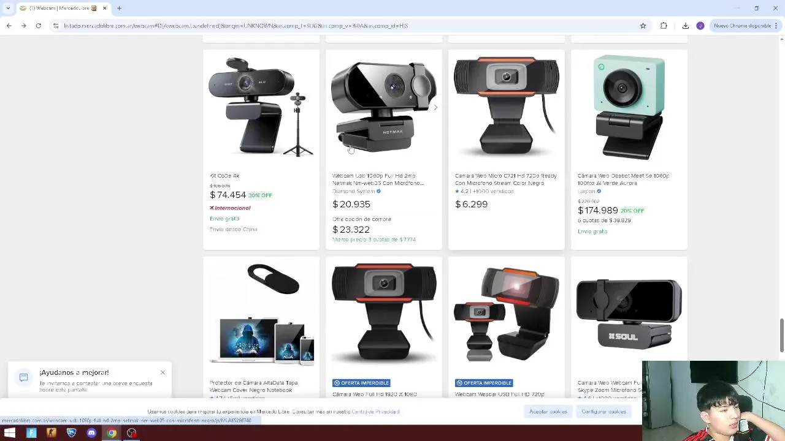Open the Wesdar USB webcam image
The image size is (785, 441).
pyautogui.click(x=507, y=315)
